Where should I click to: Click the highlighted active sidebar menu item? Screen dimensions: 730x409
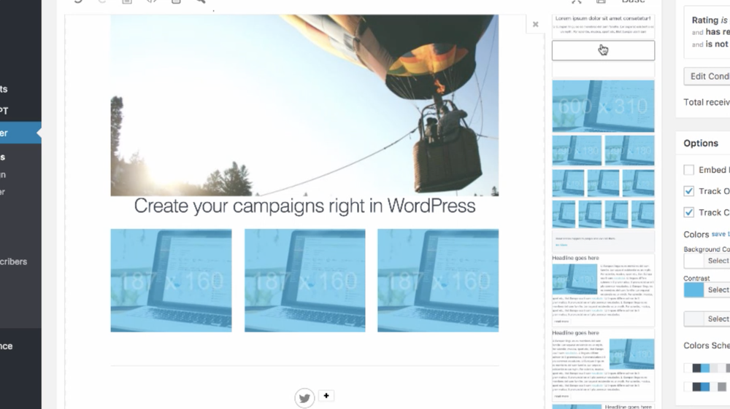(20, 133)
